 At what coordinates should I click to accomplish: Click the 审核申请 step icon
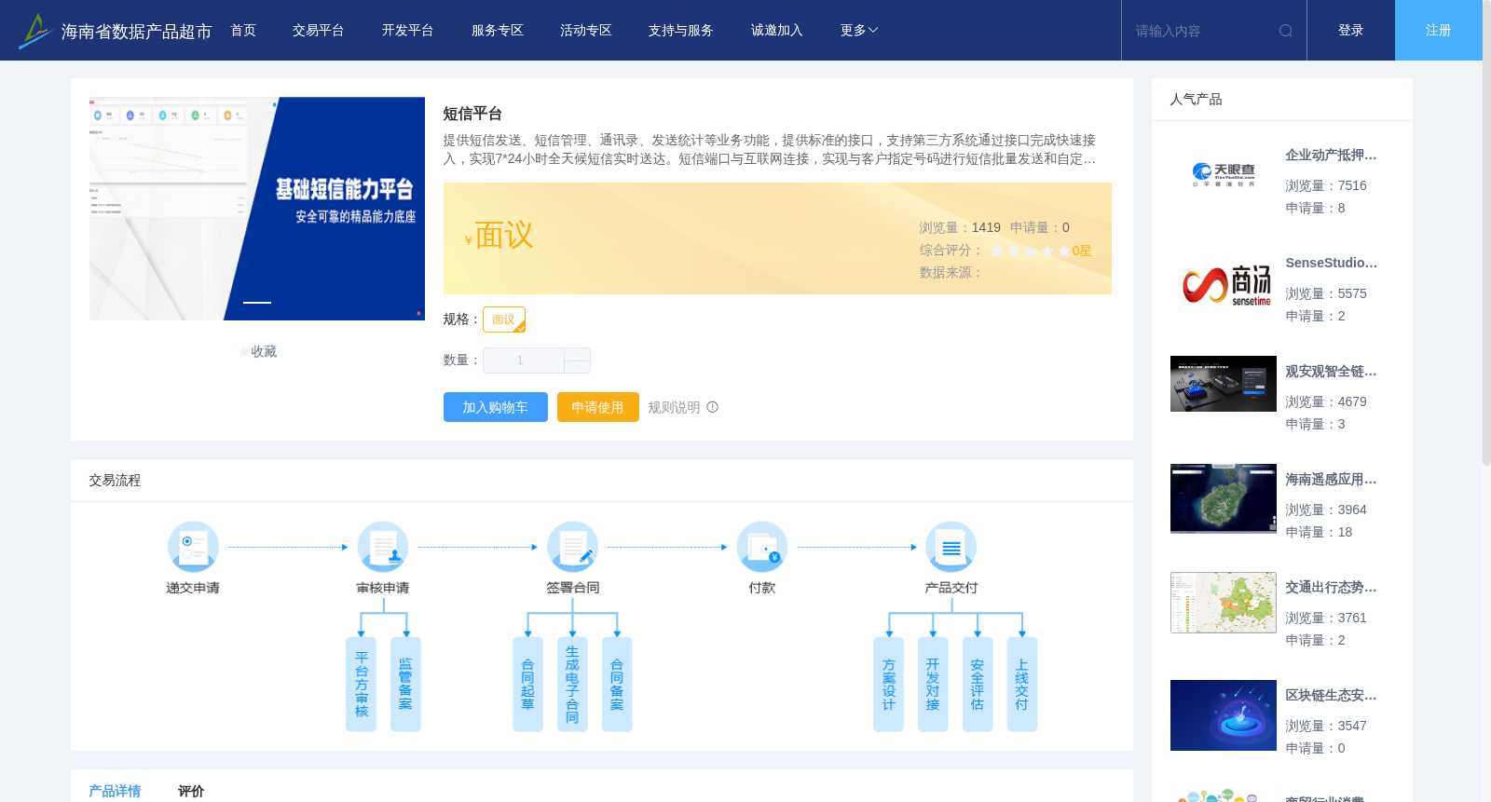(x=383, y=547)
